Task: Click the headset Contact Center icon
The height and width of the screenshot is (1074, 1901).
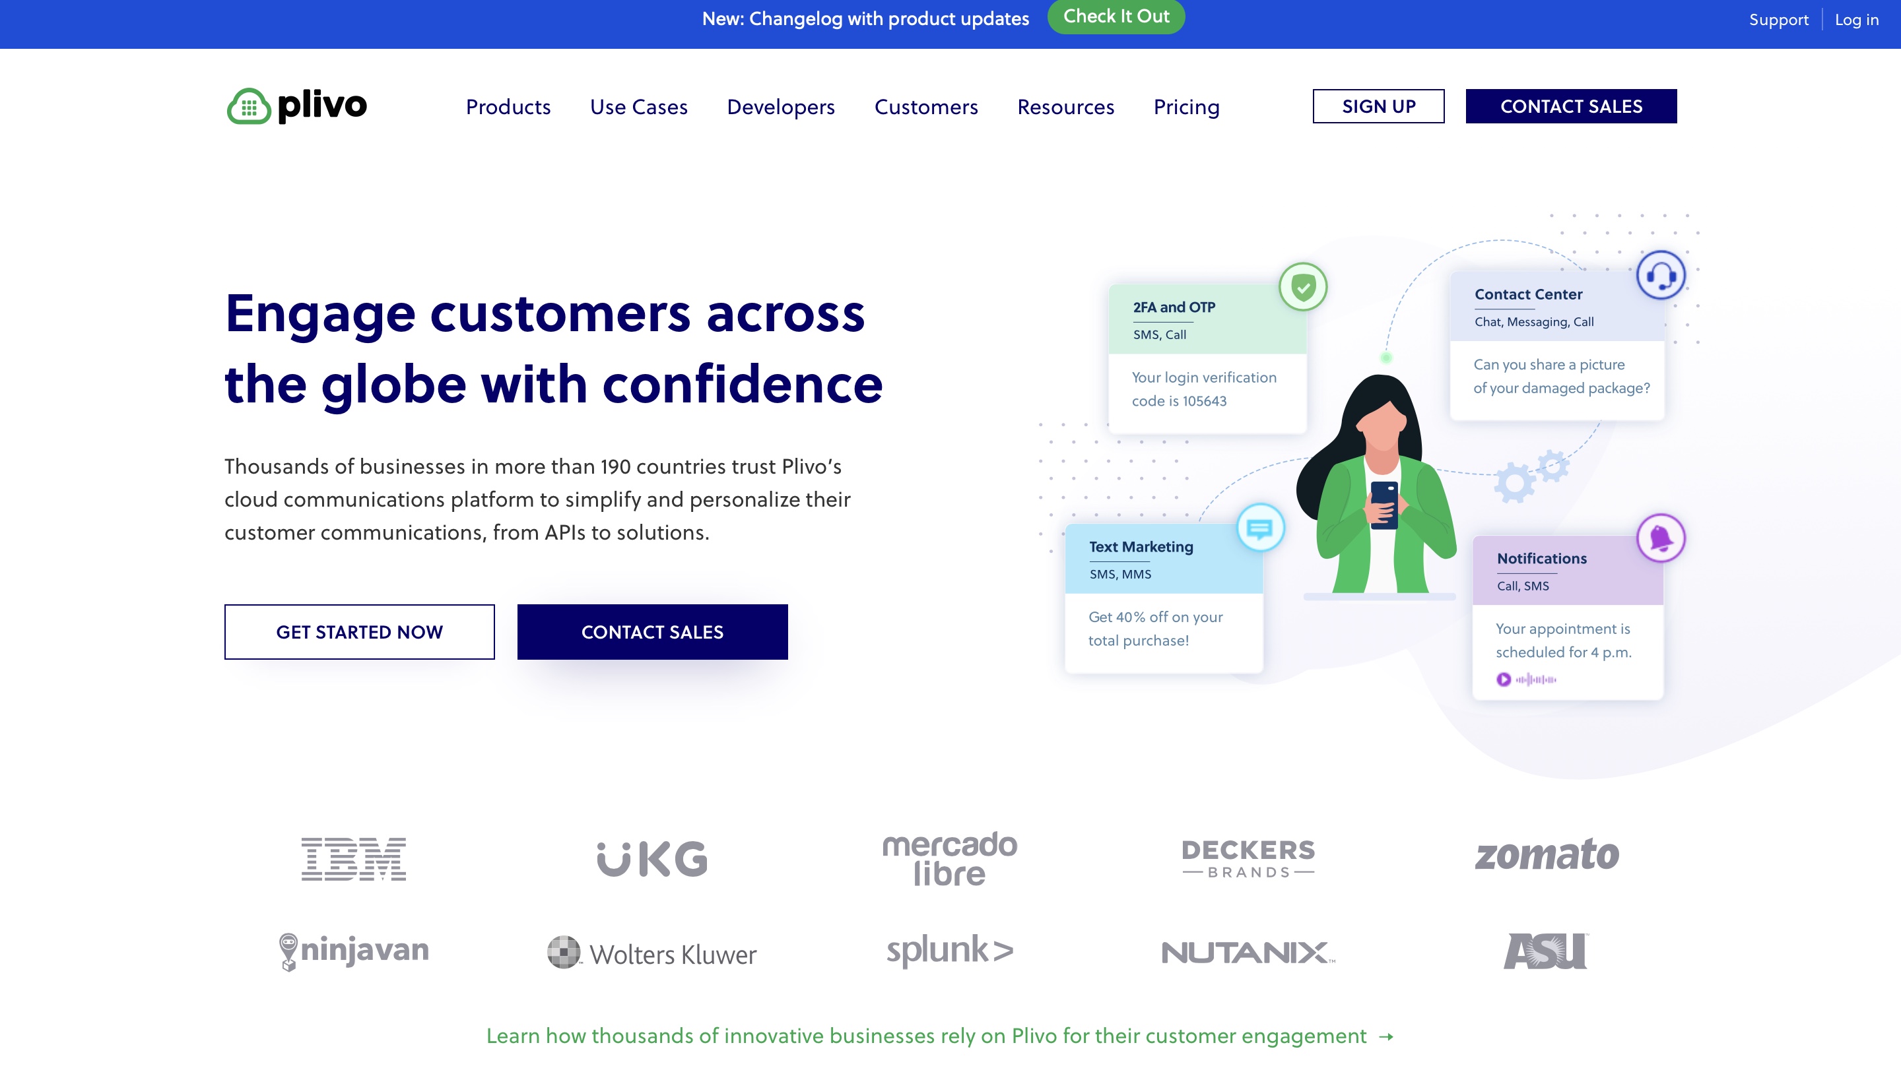Action: point(1661,275)
